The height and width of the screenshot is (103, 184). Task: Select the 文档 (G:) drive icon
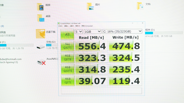(41, 47)
